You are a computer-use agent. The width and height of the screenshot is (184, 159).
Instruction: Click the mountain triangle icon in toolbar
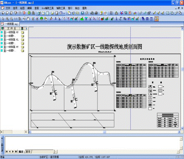(116, 13)
